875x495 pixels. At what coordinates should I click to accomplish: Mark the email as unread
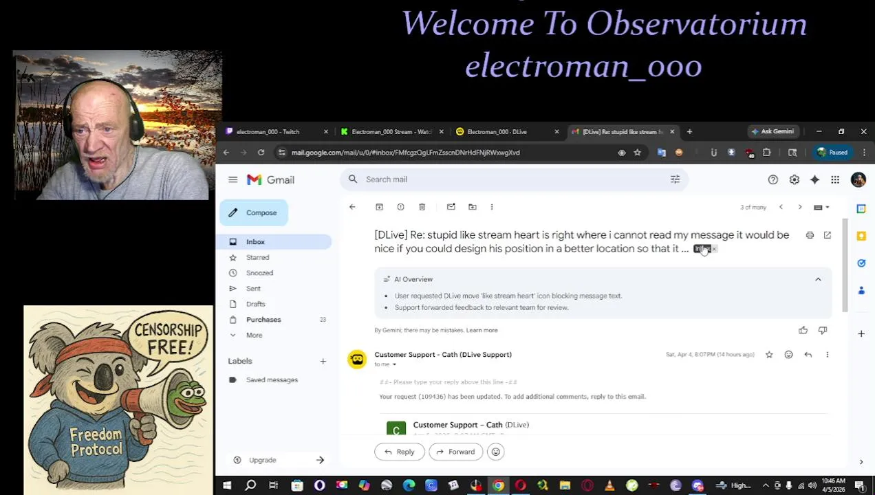coord(451,207)
